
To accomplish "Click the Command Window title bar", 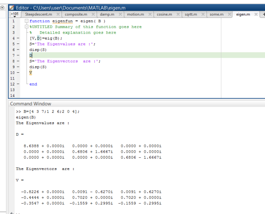I will point(137,103).
